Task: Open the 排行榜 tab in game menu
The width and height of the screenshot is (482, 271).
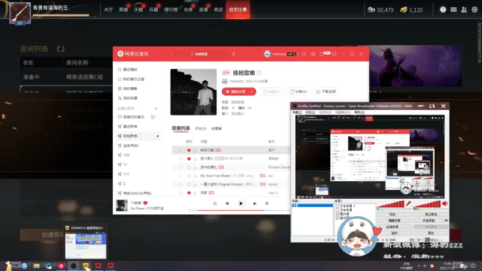Action: 171,10
